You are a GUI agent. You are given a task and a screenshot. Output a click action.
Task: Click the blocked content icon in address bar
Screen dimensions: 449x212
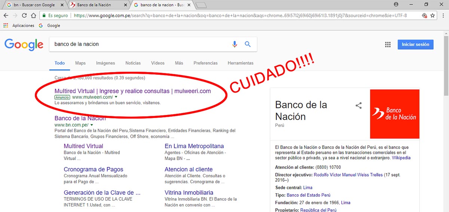click(x=424, y=16)
